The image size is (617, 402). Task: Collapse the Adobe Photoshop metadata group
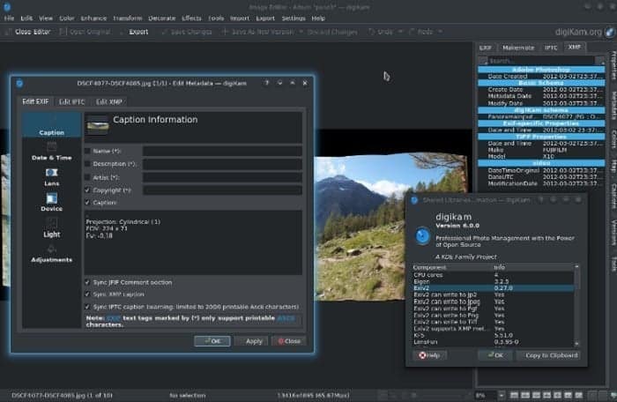coord(541,70)
